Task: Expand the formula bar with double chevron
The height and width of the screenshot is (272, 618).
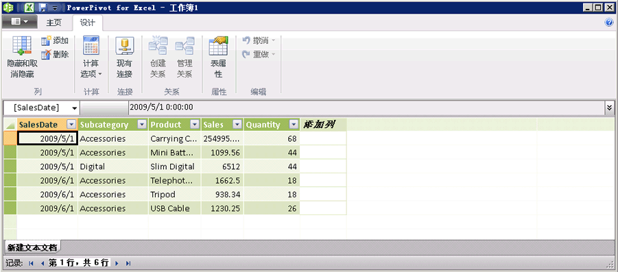Action: pyautogui.click(x=610, y=107)
